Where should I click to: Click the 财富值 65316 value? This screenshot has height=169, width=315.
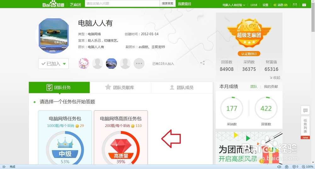click(272, 69)
